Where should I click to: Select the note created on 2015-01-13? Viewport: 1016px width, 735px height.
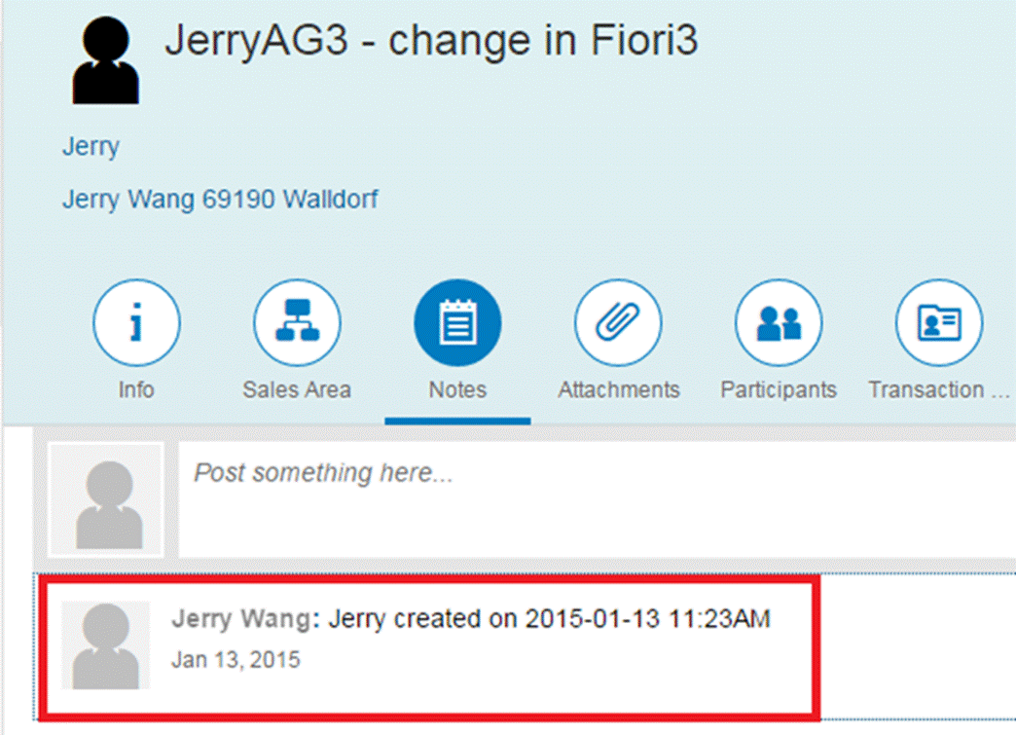[x=549, y=620]
